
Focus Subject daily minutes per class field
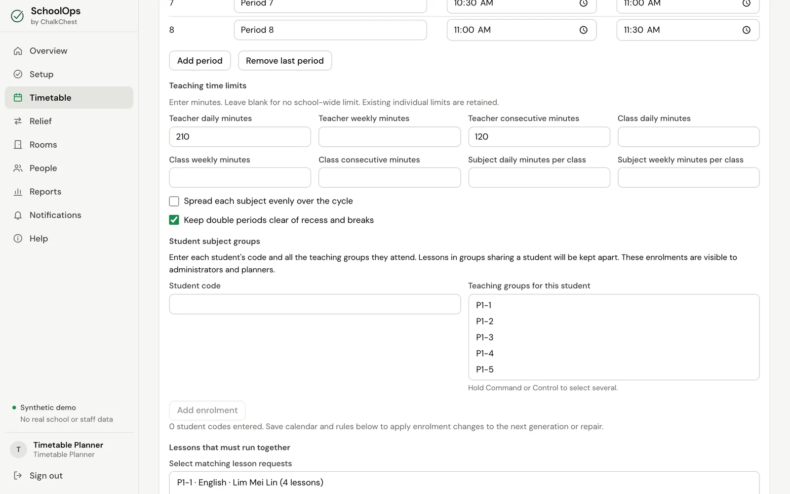click(x=539, y=177)
